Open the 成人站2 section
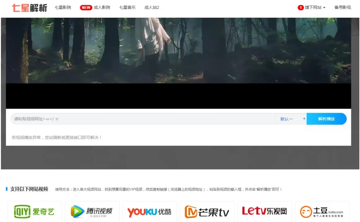360x222 pixels. [151, 7]
